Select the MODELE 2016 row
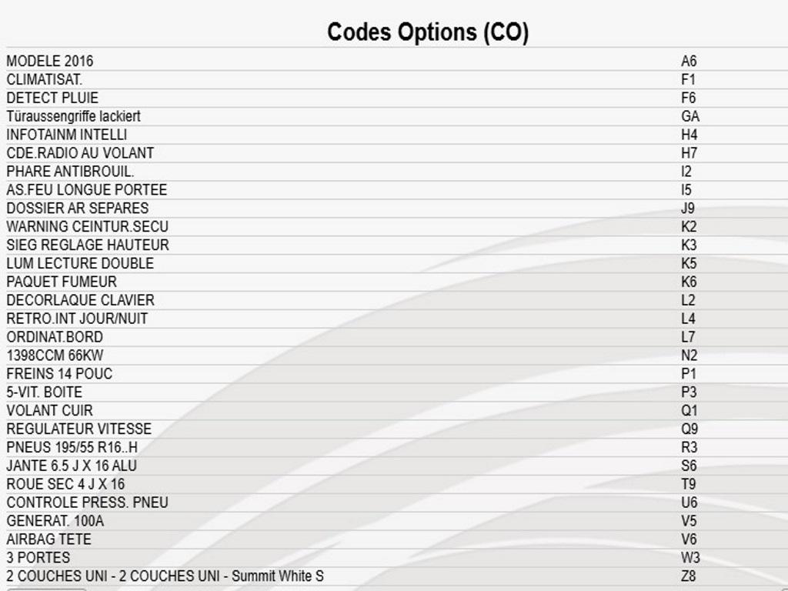This screenshot has width=788, height=591. coord(394,62)
